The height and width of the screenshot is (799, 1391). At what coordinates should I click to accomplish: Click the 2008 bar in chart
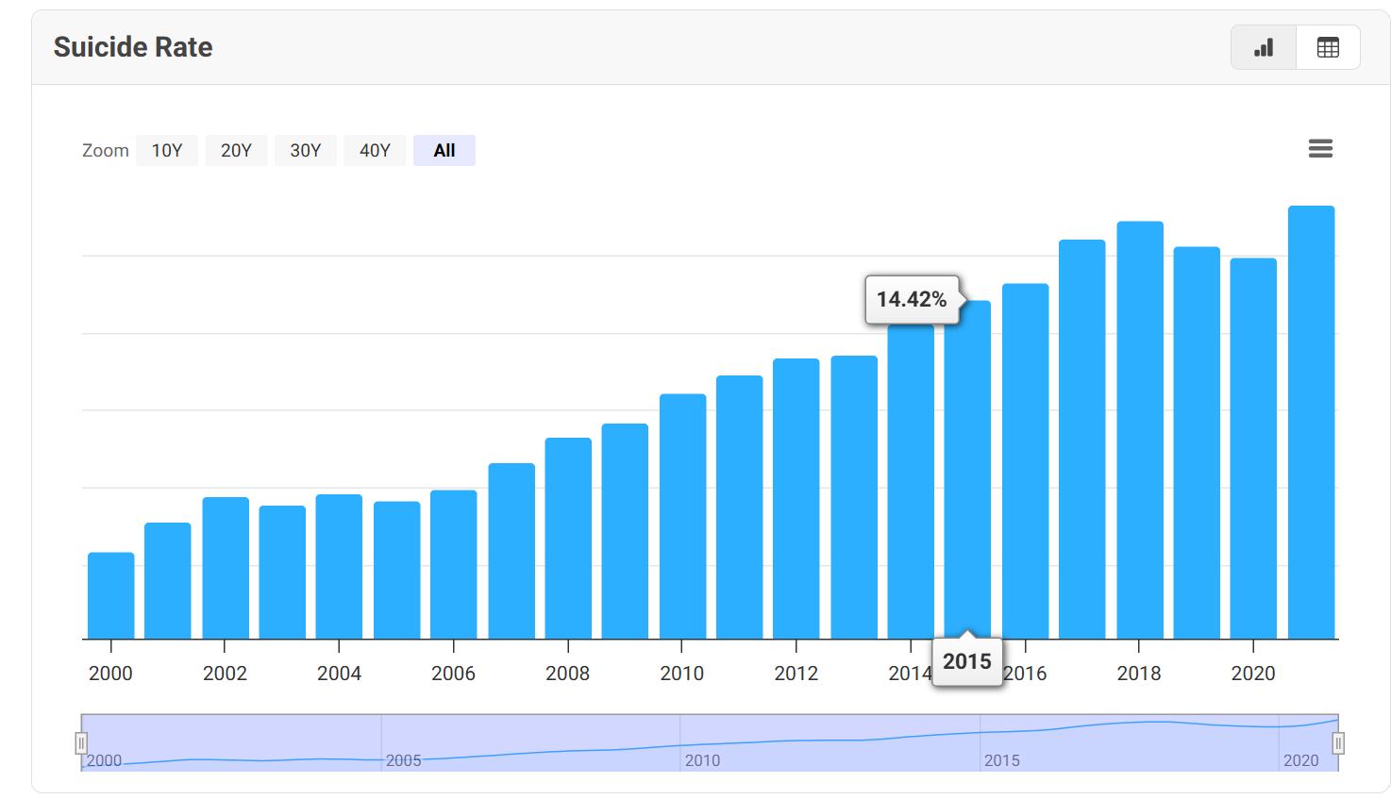[568, 539]
